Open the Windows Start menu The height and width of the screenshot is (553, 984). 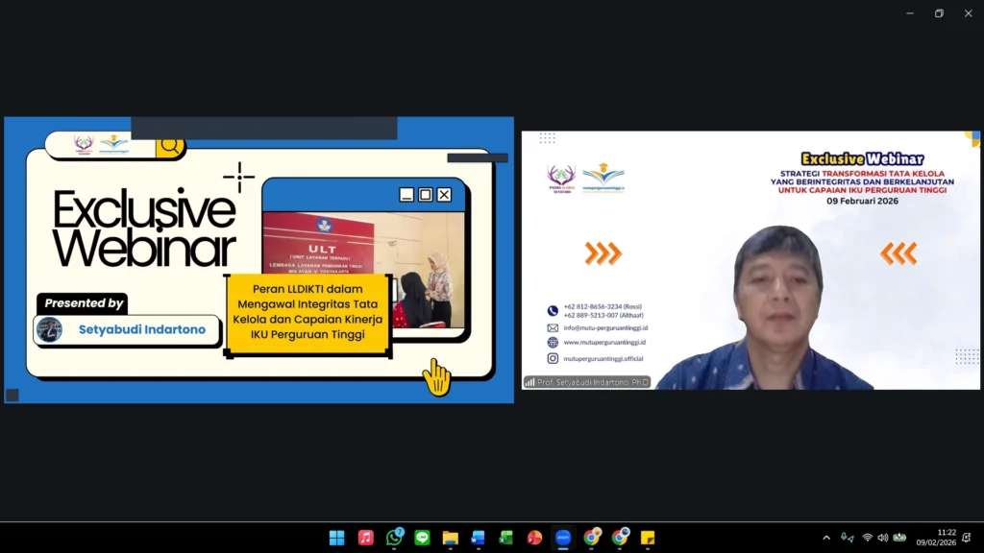(336, 538)
